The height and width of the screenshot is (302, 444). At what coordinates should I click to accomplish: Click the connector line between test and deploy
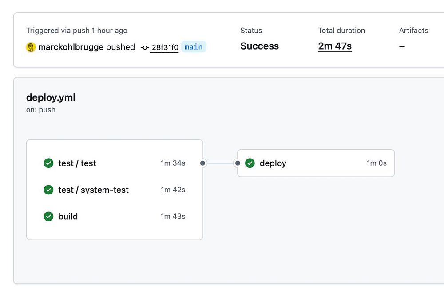click(220, 163)
